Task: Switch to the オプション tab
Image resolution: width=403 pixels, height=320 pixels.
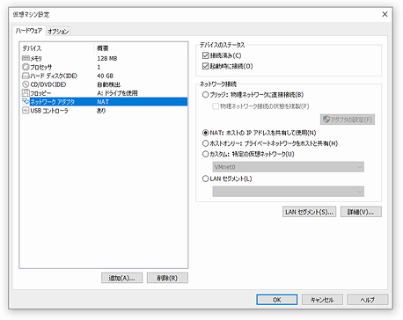Action: tap(58, 31)
